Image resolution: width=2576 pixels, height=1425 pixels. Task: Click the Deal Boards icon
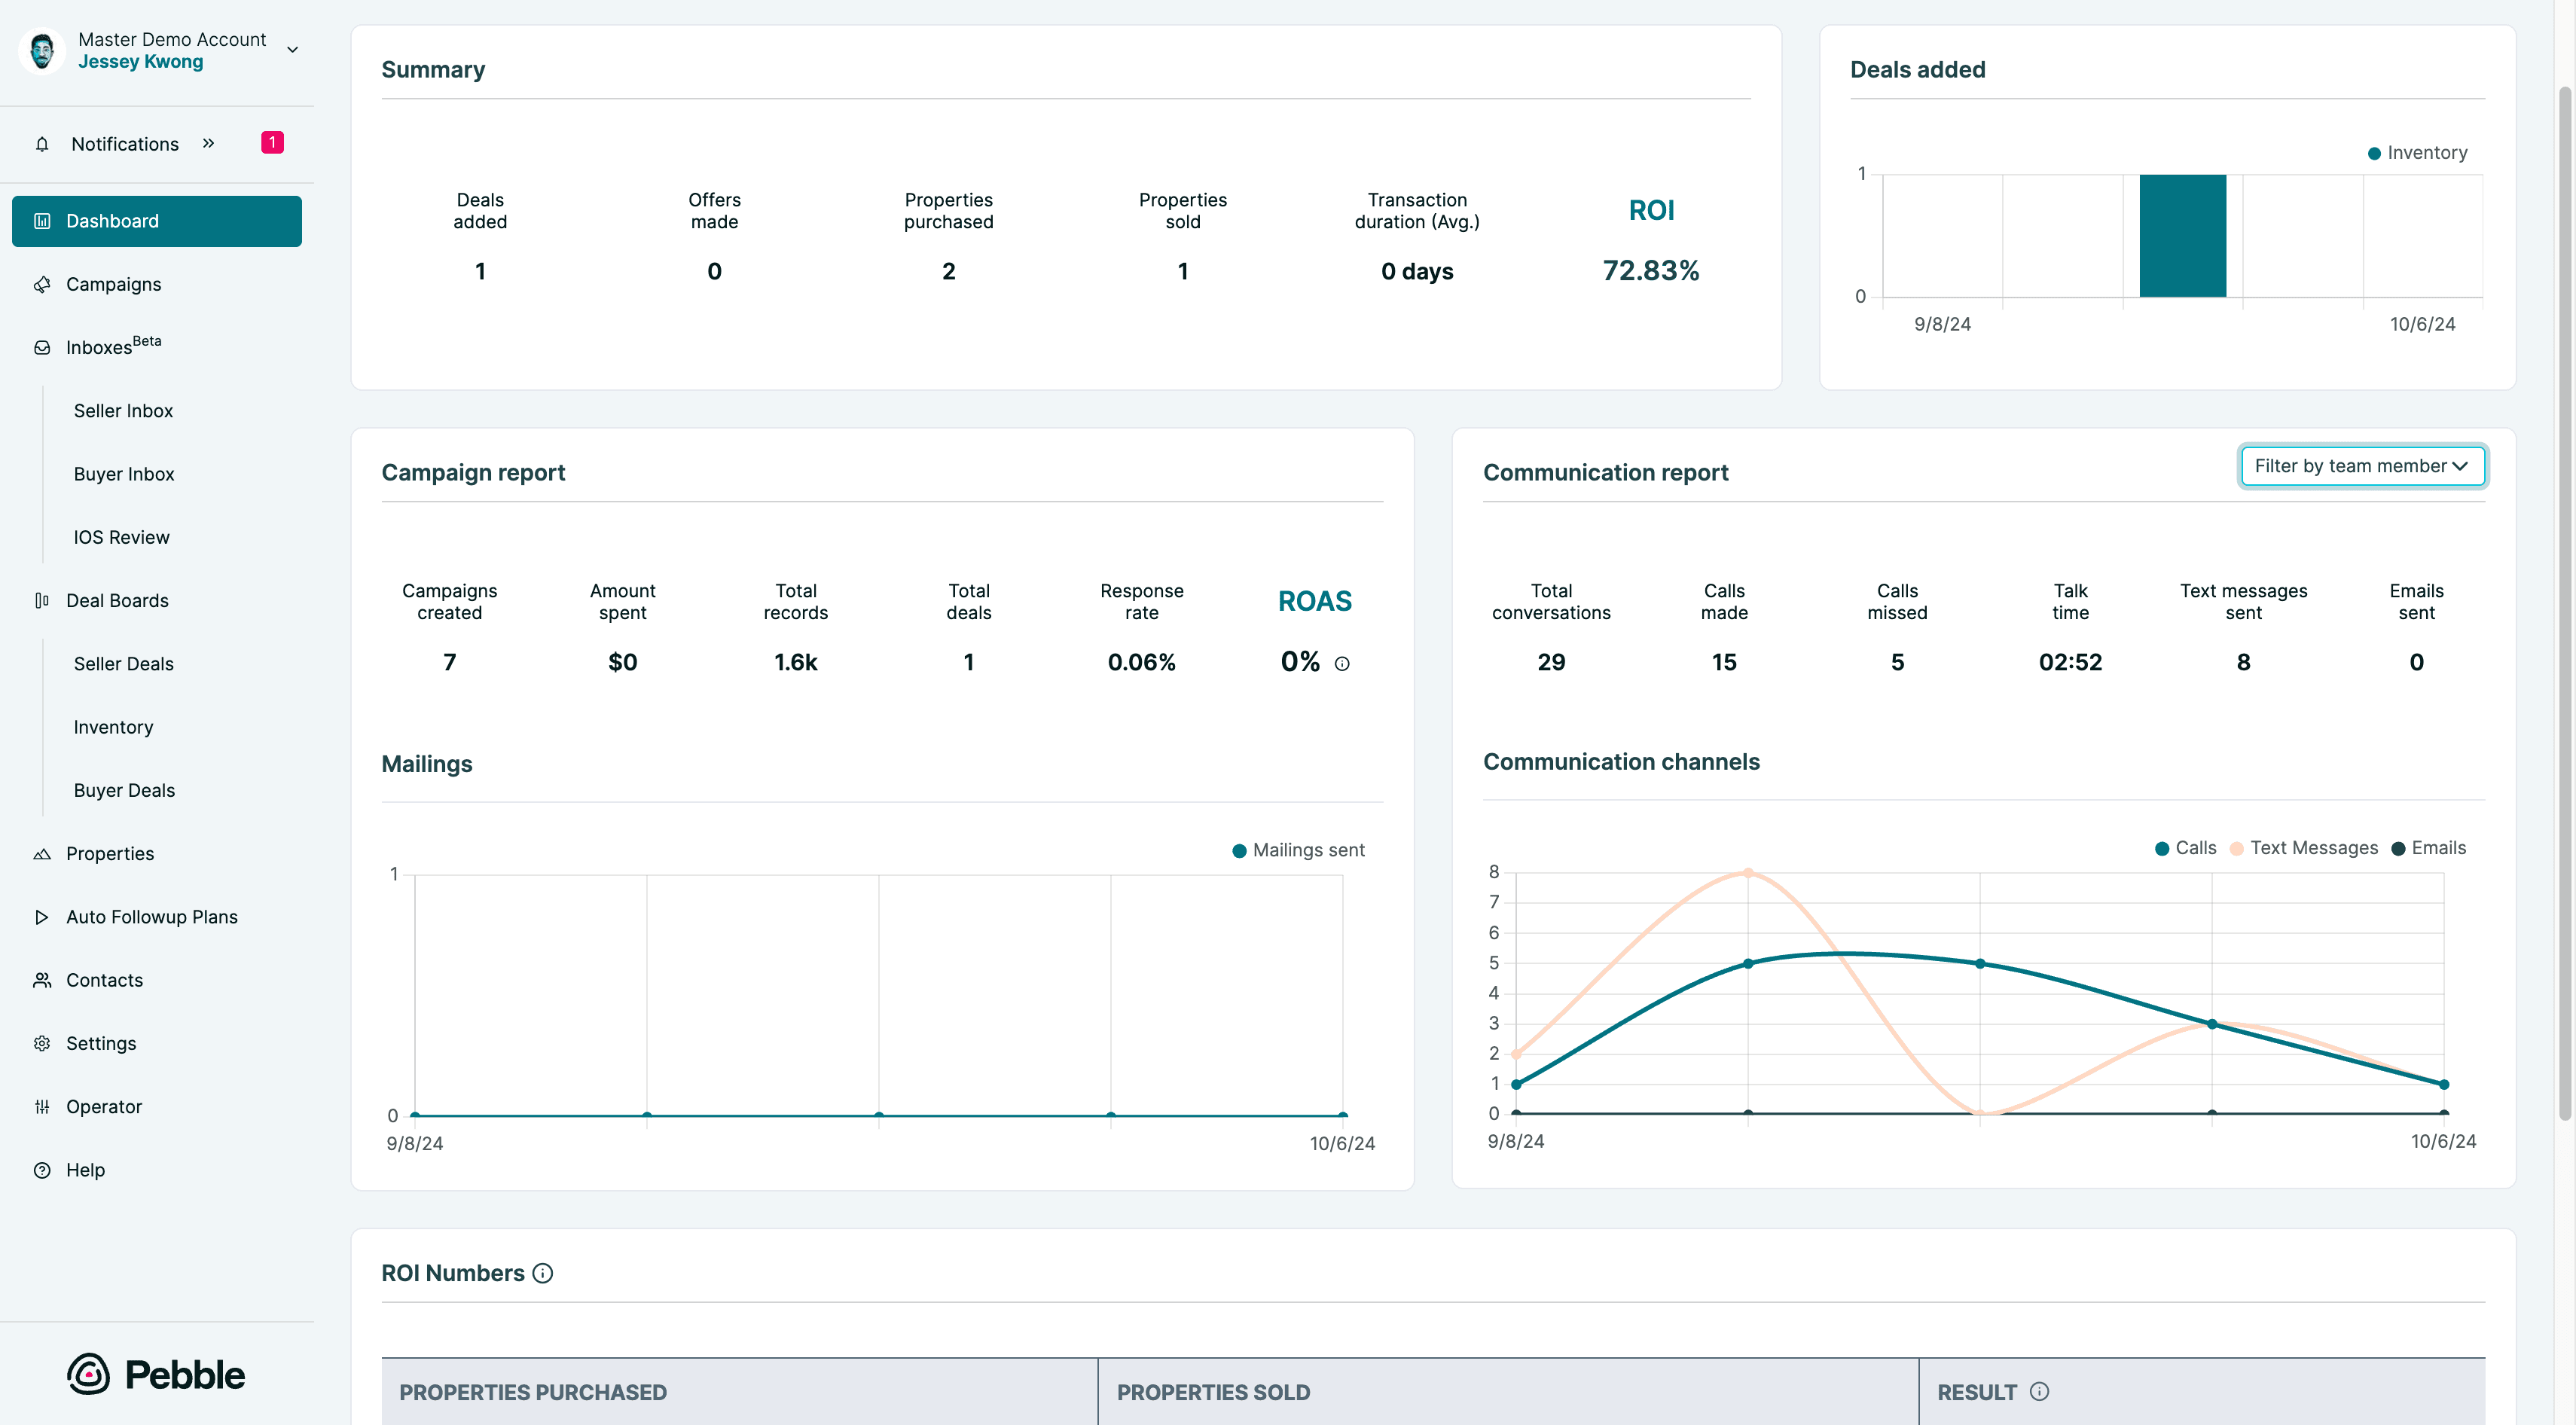pos(42,601)
